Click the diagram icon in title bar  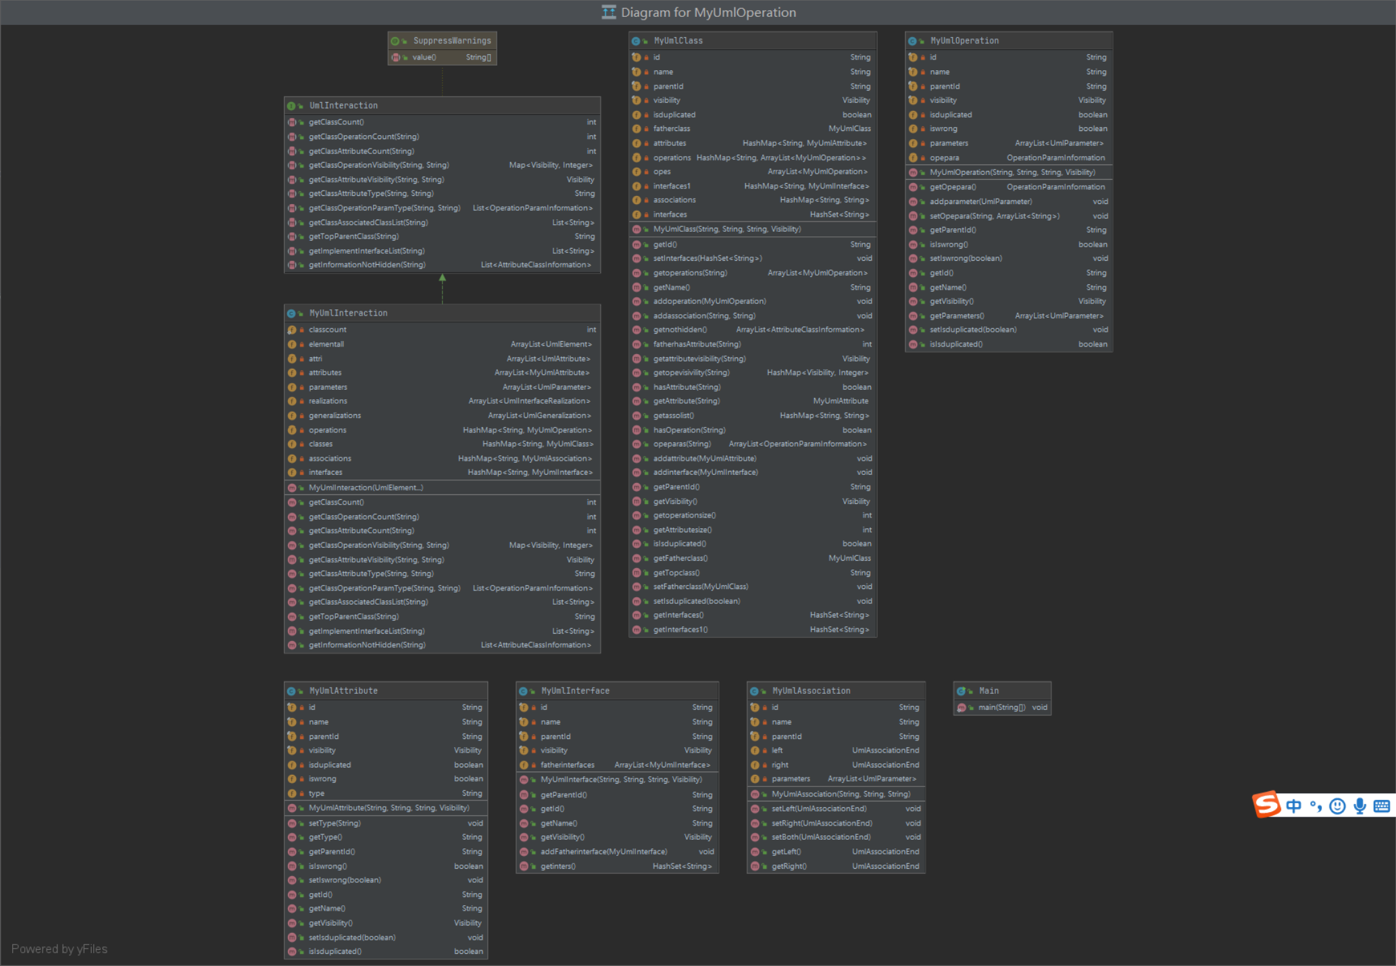coord(609,12)
